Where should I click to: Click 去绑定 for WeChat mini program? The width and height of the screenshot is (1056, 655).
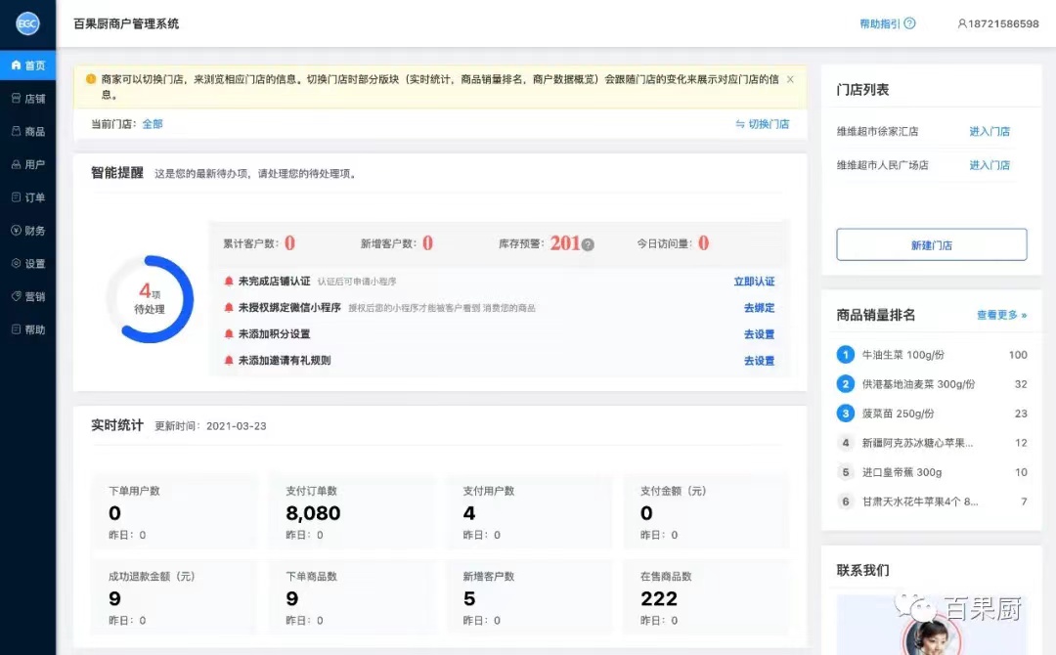pos(759,308)
